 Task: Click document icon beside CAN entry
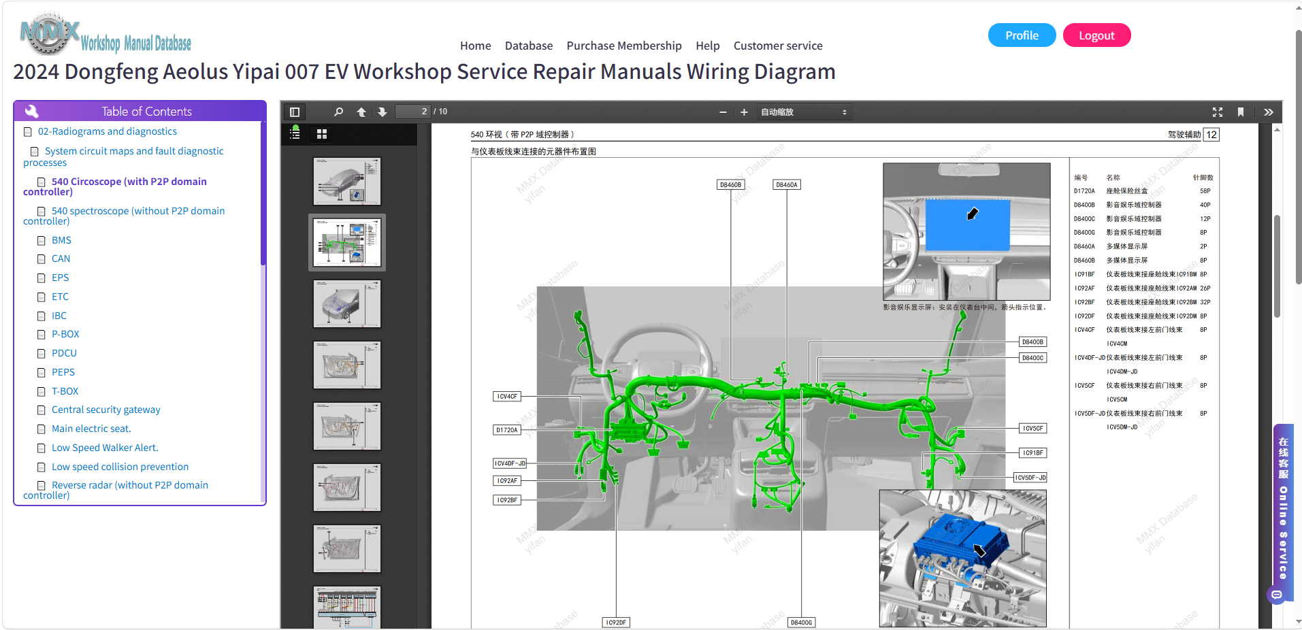tap(42, 259)
